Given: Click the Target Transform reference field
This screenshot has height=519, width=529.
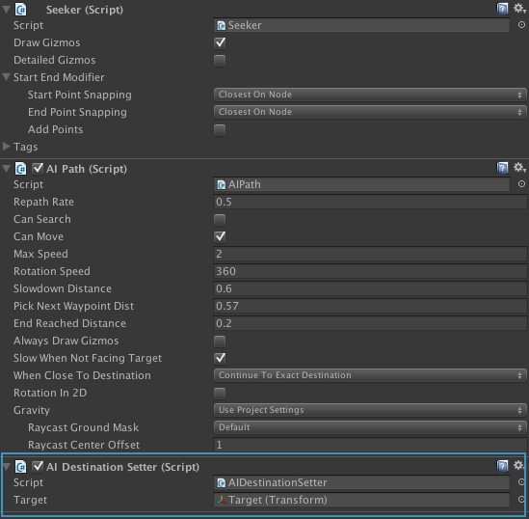Looking at the screenshot, I should 361,500.
